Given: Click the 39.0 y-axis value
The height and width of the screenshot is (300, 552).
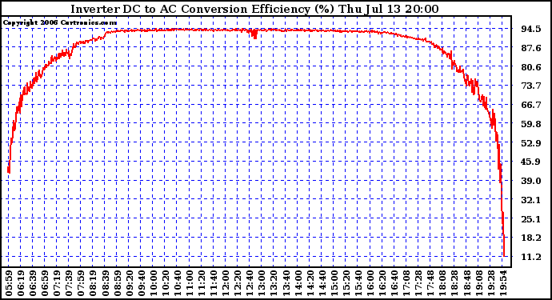Looking at the screenshot, I should 531,181.
